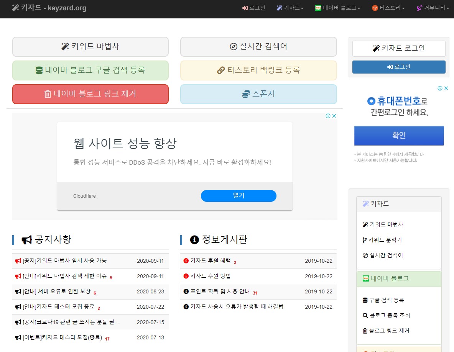Viewport: 454px width, 352px height.
Task: Click magic wand icon on 키워드 마법사 button
Action: (65, 46)
